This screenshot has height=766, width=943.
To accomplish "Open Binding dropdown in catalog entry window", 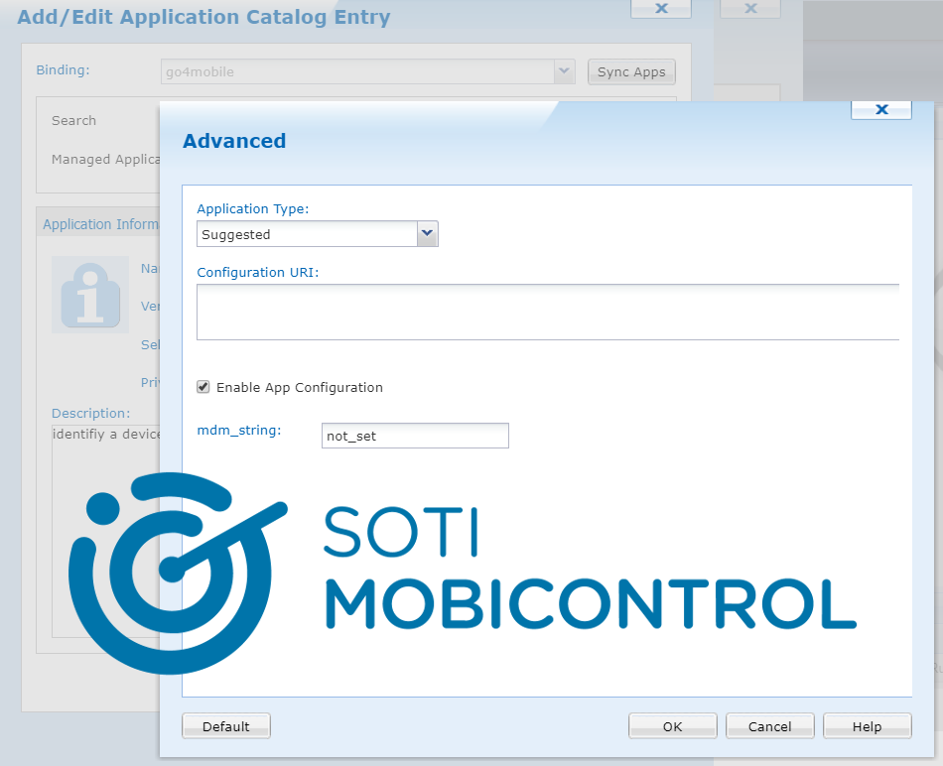I will [564, 71].
